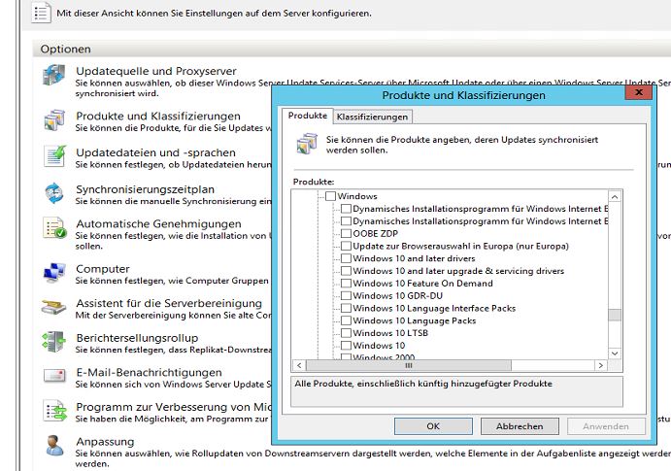Open Updatequelle und Proxyserver icon
The height and width of the screenshot is (471, 671).
54,76
